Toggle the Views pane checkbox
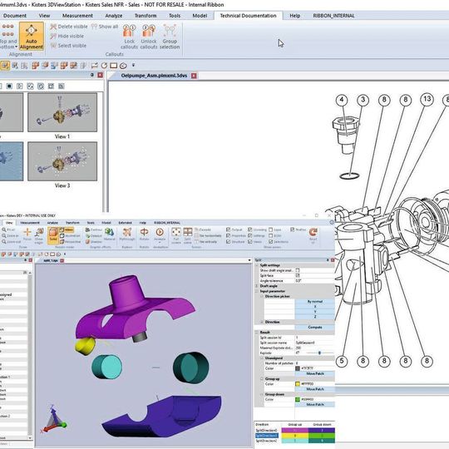Image resolution: width=449 pixels, height=449 pixels. tap(250, 242)
